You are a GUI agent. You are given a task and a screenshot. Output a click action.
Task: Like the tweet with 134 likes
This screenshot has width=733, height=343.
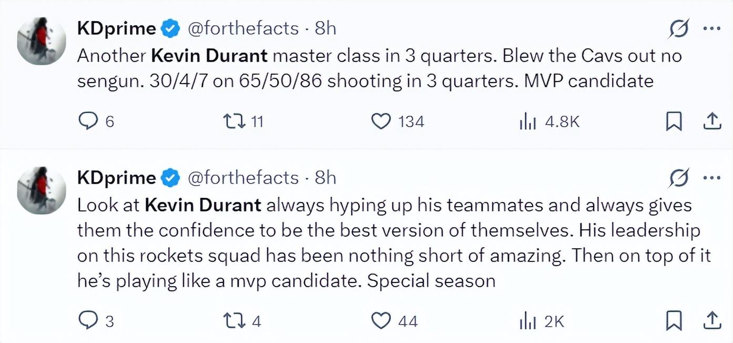point(381,122)
